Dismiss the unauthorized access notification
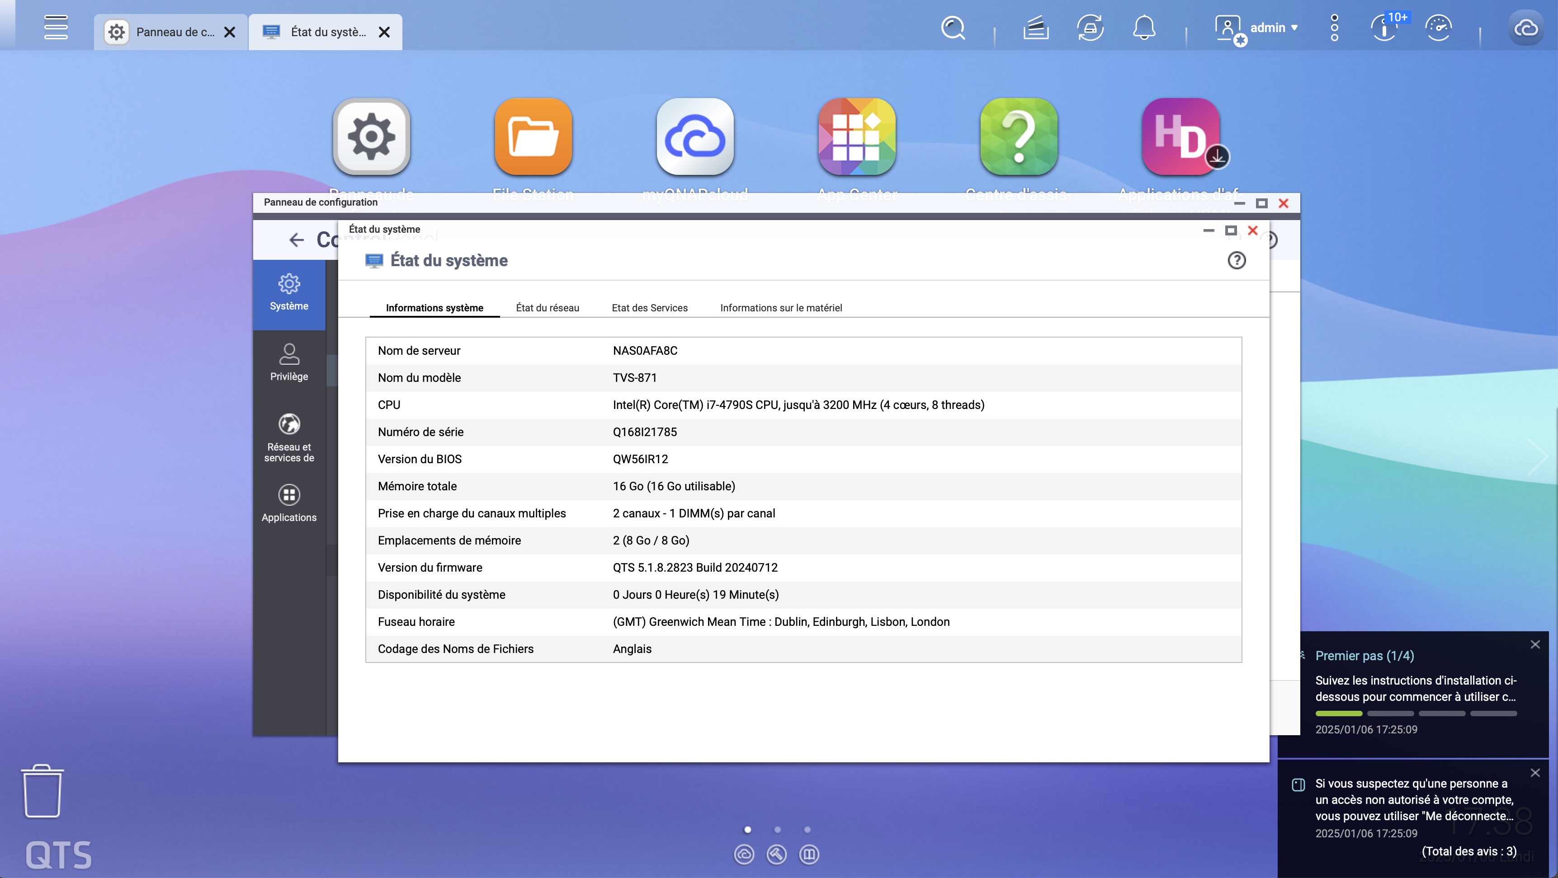The image size is (1558, 878). pos(1535,773)
